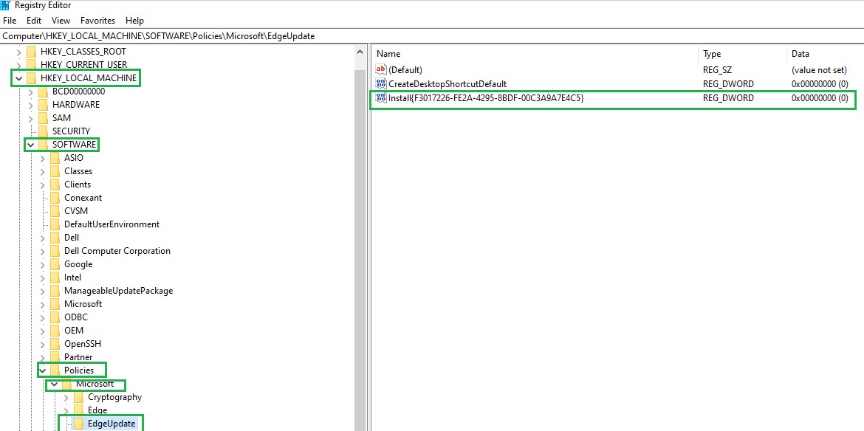This screenshot has width=864, height=431.
Task: Expand the Edge key
Action: coord(66,410)
